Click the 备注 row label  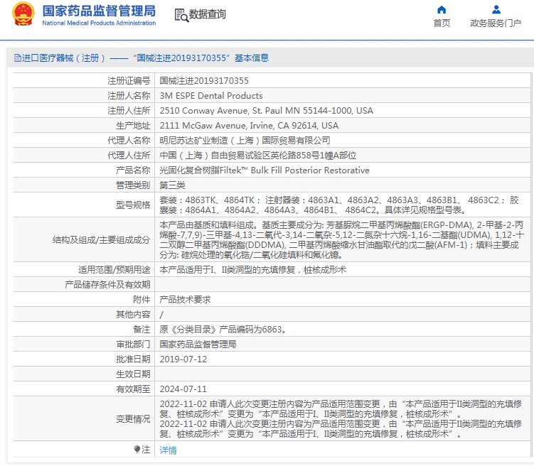pos(141,330)
